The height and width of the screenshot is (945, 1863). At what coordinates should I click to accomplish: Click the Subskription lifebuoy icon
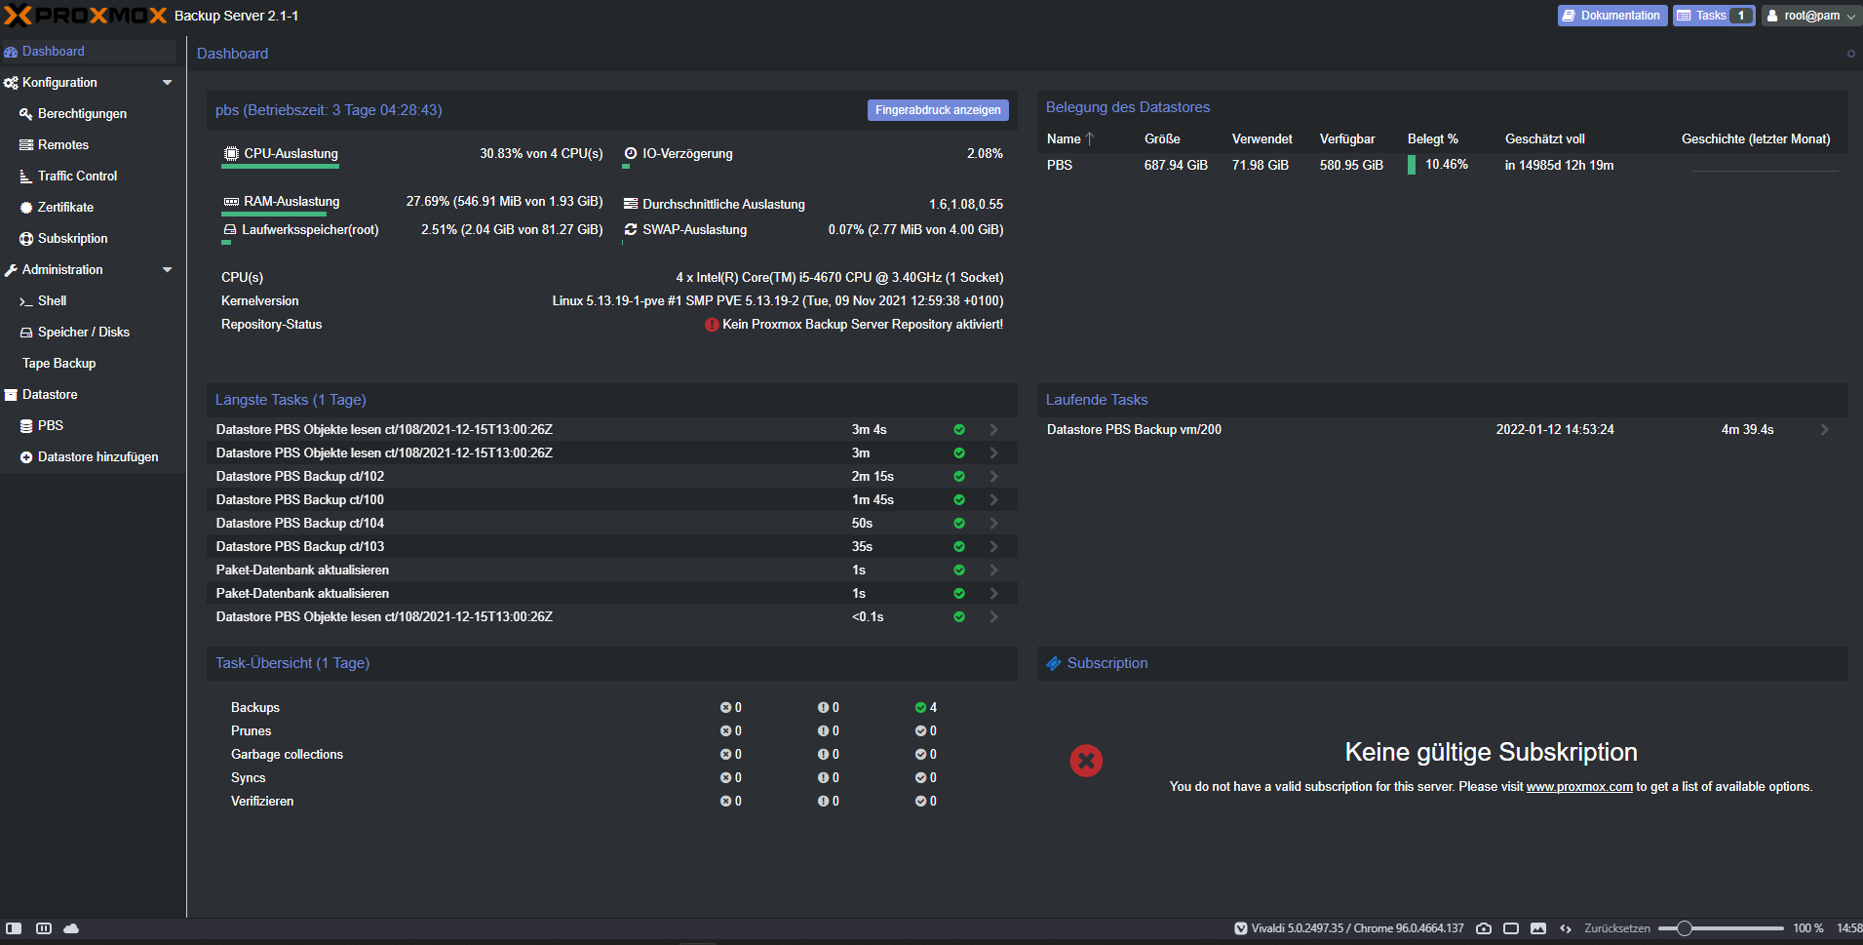coord(26,239)
